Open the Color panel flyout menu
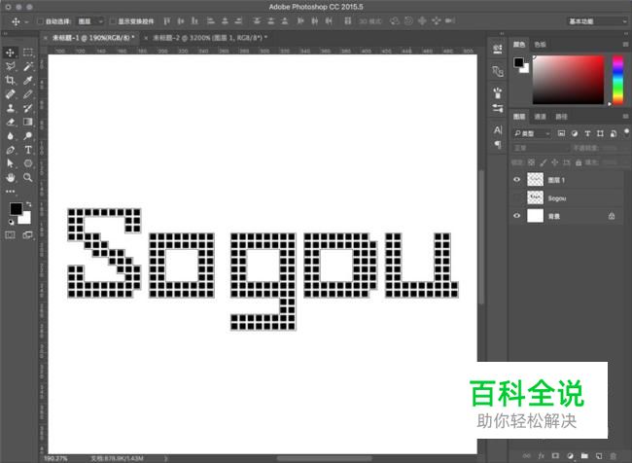The height and width of the screenshot is (463, 632). click(x=625, y=44)
